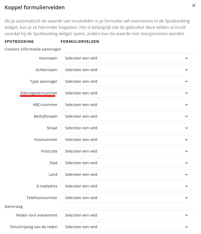Image resolution: width=201 pixels, height=234 pixels.
Task: Select a field for E-mailadres
Action: click(x=126, y=186)
